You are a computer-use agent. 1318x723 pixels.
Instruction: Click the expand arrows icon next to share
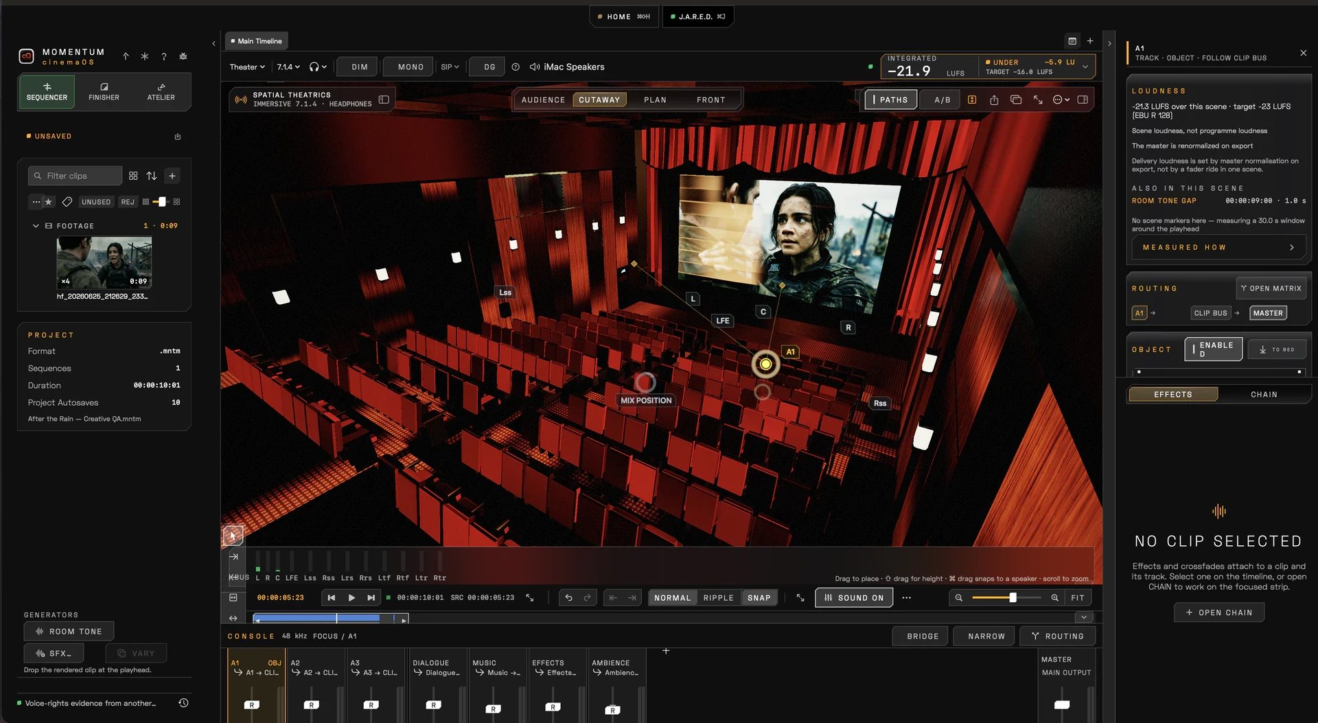coord(1038,100)
